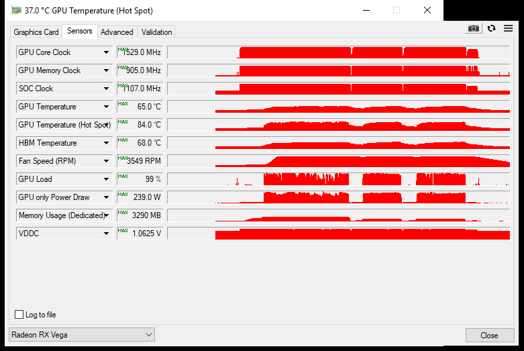Click the 905.0 MHz memory clock value
The width and height of the screenshot is (524, 351).
coord(140,70)
